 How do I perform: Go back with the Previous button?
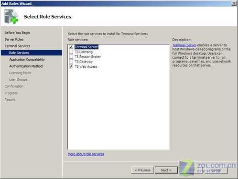point(142,170)
